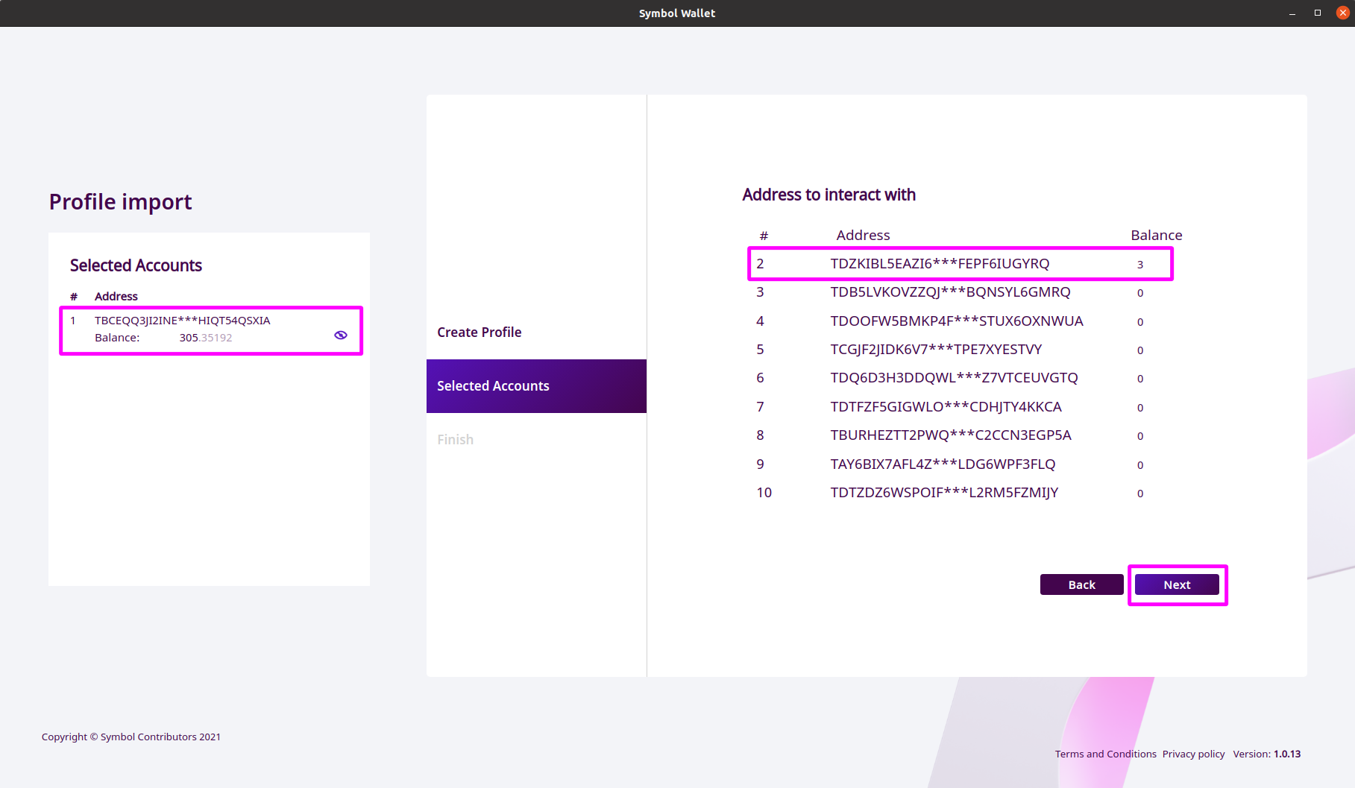Maximize the Symbol Wallet window
1355x788 pixels.
[1318, 13]
